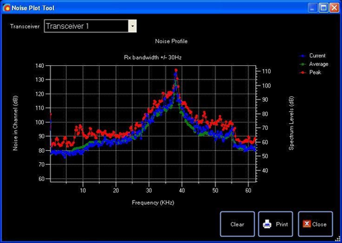This screenshot has height=243, width=342.
Task: Click the 10 tick on frequency axis
Action: (83, 190)
